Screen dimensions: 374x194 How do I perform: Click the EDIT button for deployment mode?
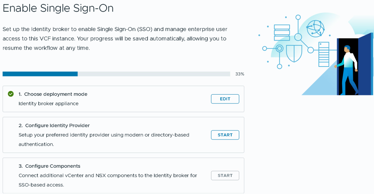(x=225, y=99)
